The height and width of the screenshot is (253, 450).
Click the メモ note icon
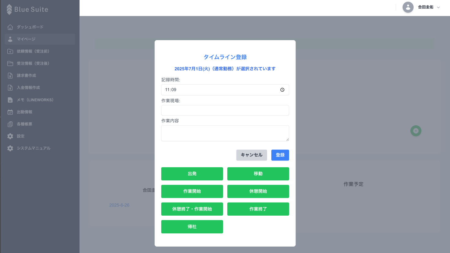10,100
